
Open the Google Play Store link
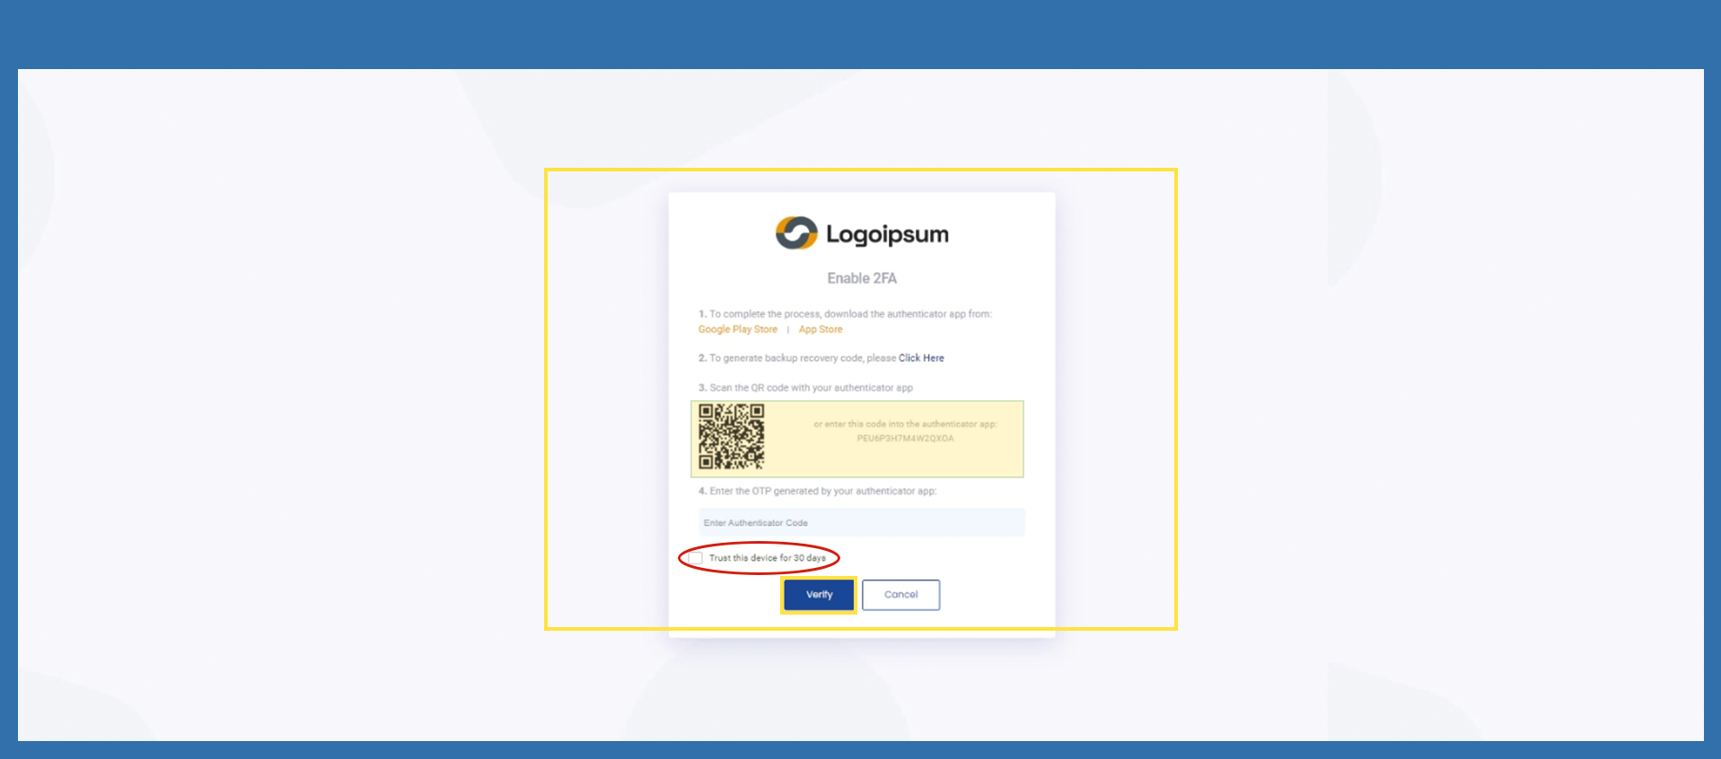click(x=738, y=329)
